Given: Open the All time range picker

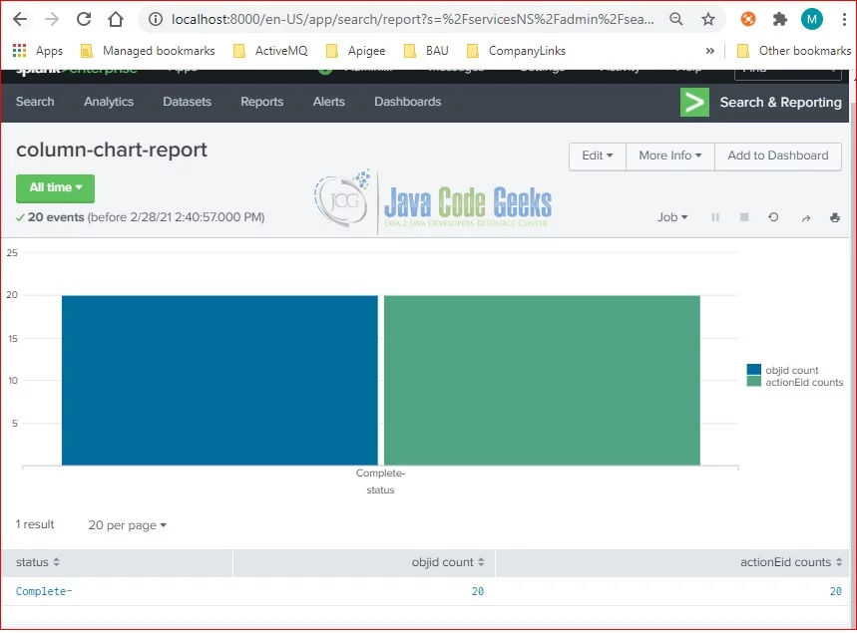Looking at the screenshot, I should [x=55, y=188].
